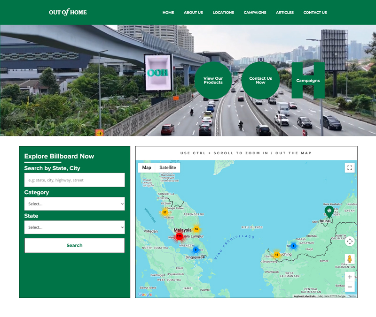Image resolution: width=376 pixels, height=317 pixels.
Task: Focus the state, city search field
Action: pyautogui.click(x=74, y=180)
